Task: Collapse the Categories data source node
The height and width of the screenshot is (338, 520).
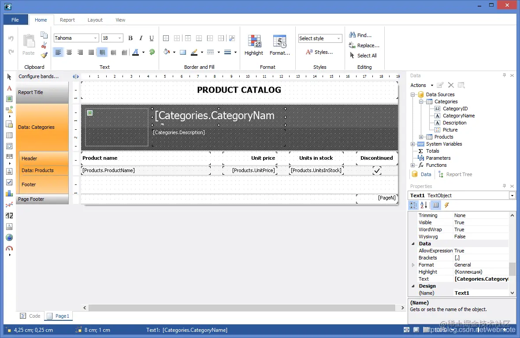Action: (421, 101)
